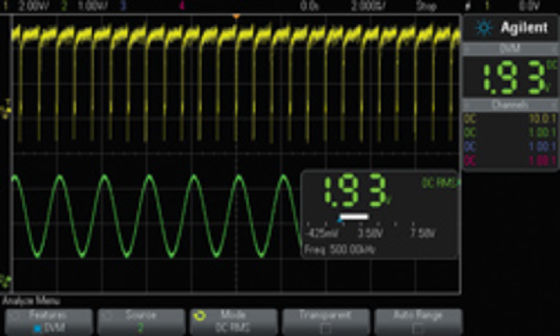Enable the Transparent checkbox
The image size is (560, 336).
[325, 329]
